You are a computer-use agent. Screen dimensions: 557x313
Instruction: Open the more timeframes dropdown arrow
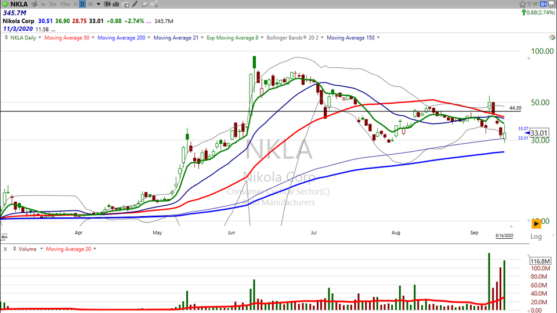[99, 4]
